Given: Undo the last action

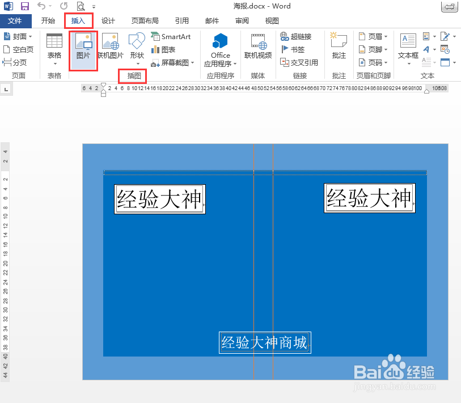Looking at the screenshot, I should point(41,6).
